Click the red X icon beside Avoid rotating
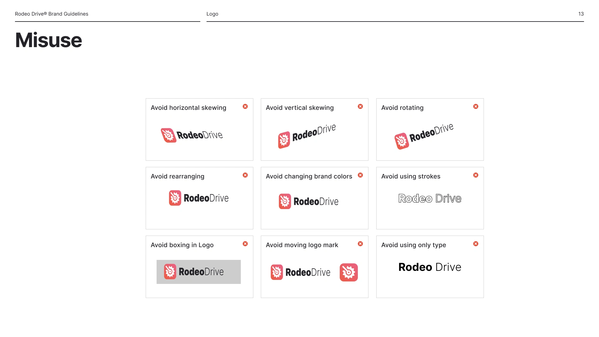 point(476,107)
